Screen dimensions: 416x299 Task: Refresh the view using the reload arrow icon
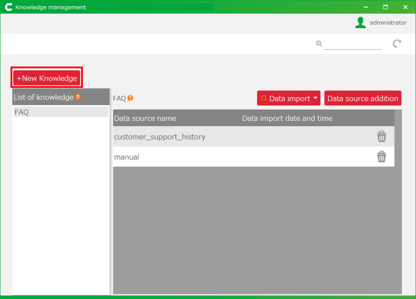pos(397,43)
